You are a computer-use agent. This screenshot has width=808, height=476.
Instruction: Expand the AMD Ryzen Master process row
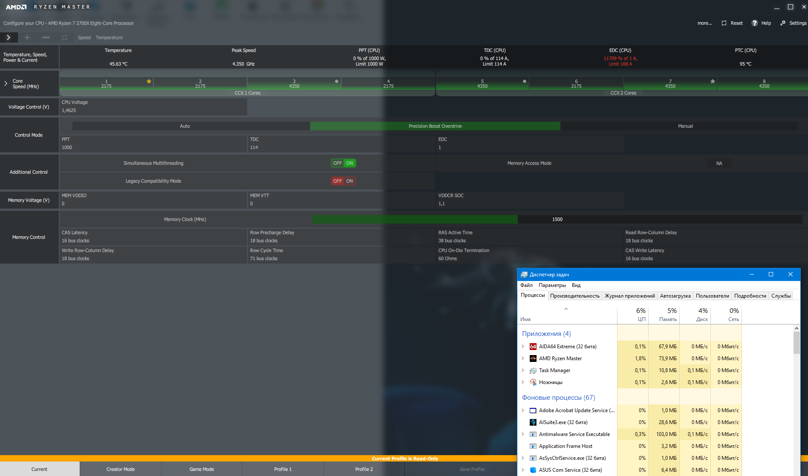[x=523, y=358]
